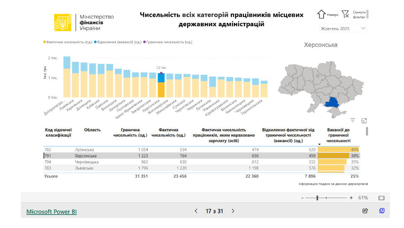Click the full-screen icon at bottom right
Screen dimensions: 404x228
(382, 211)
